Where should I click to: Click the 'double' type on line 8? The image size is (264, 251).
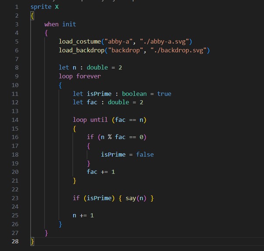tap(97, 67)
